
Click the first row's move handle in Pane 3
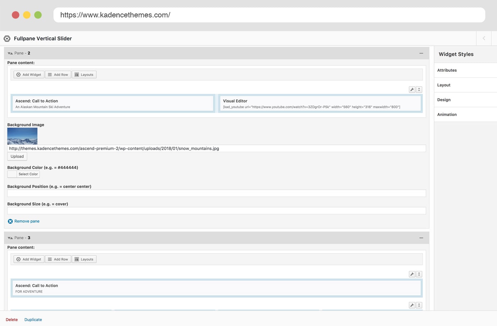tap(419, 274)
